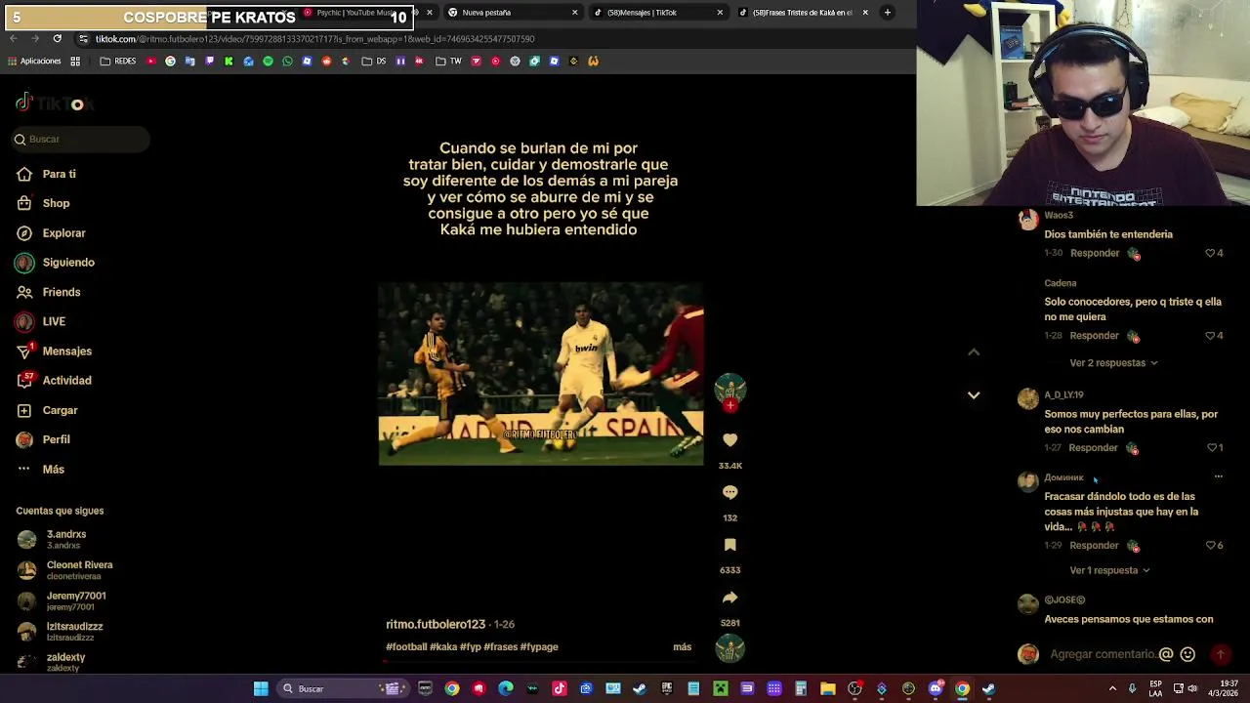1250x703 pixels.
Task: Open the TW bookmarks folder
Action: pos(448,62)
